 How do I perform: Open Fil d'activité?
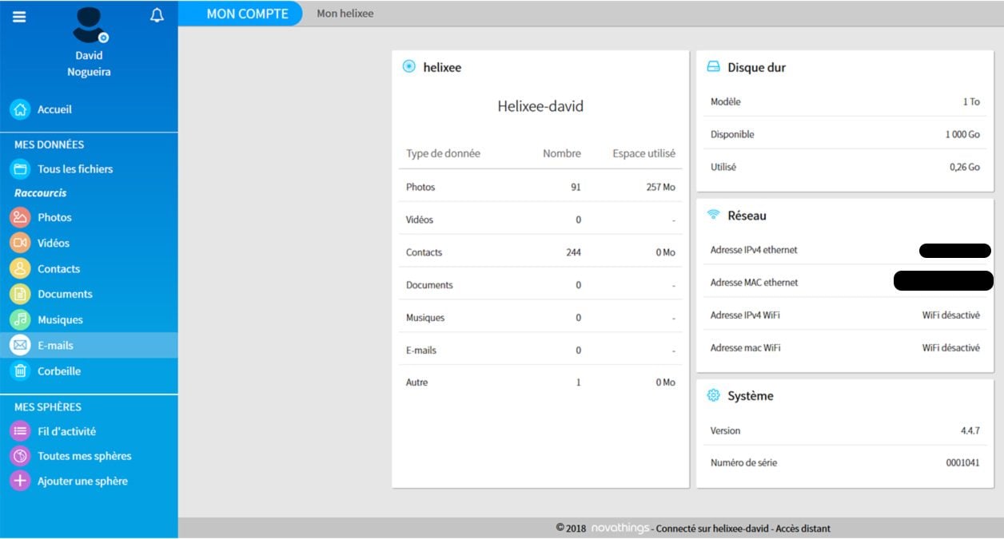[66, 431]
